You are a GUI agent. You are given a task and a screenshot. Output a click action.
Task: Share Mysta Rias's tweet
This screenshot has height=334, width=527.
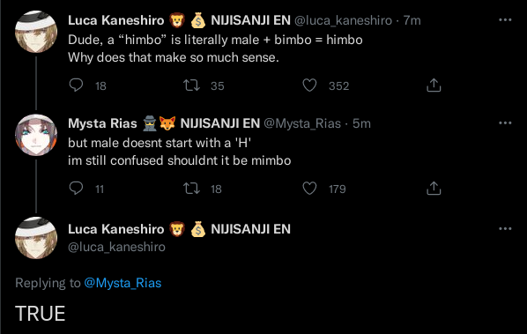[434, 189]
